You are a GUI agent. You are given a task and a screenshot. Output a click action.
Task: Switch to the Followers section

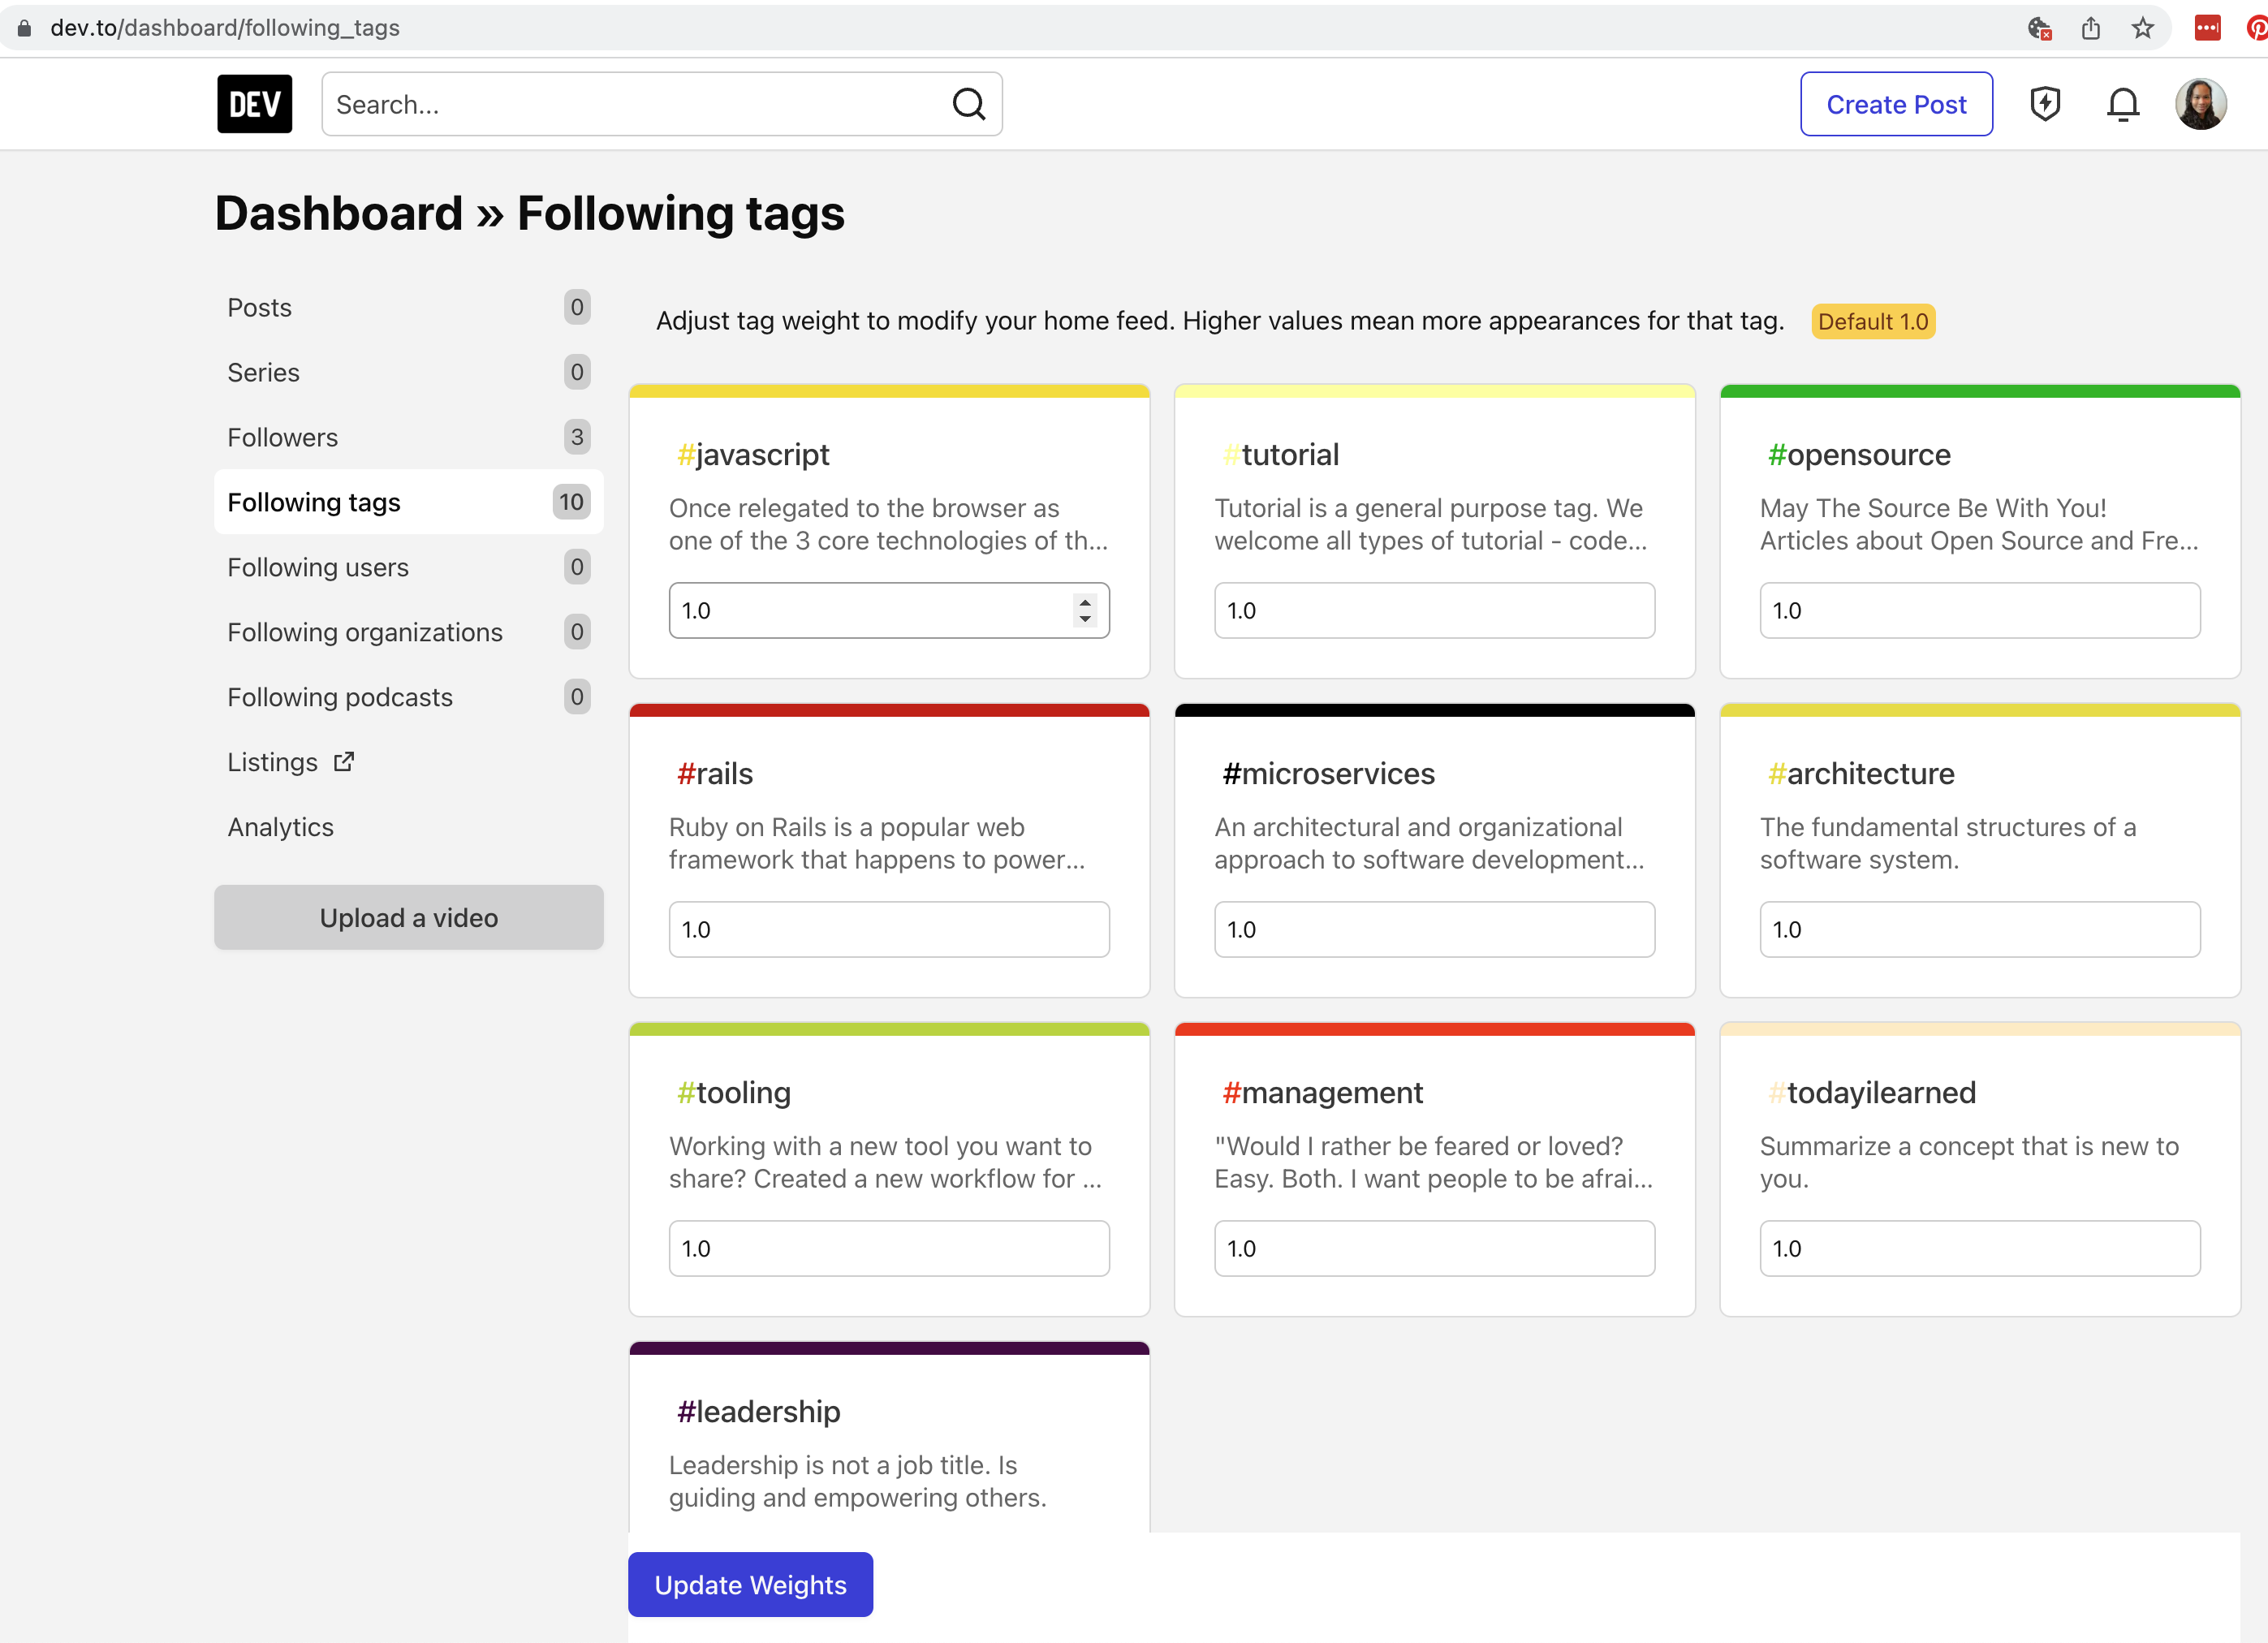tap(283, 436)
